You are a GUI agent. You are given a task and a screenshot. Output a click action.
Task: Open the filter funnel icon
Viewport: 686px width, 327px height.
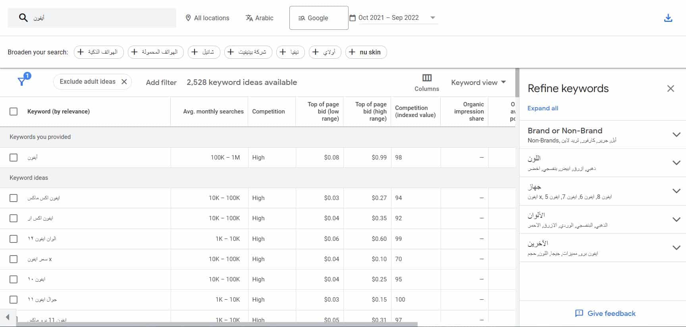point(22,81)
